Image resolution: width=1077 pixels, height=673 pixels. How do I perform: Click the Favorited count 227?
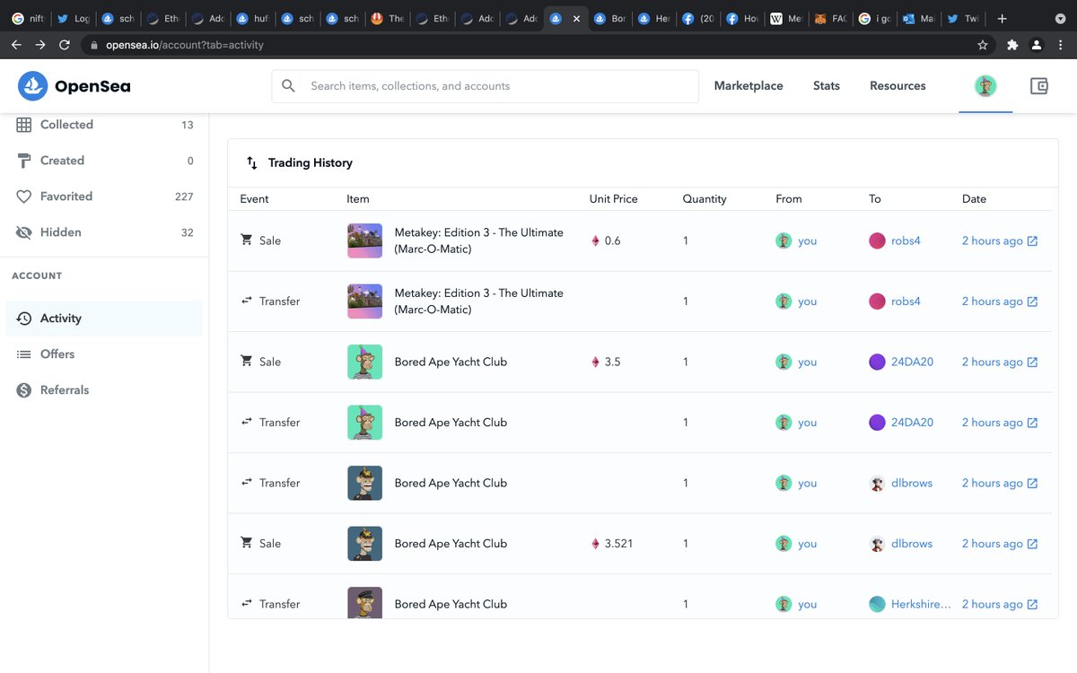point(184,197)
